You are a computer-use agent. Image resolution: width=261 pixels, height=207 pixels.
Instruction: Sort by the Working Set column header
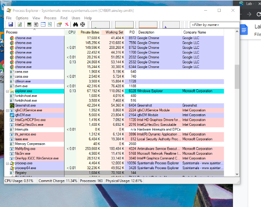tap(113, 32)
